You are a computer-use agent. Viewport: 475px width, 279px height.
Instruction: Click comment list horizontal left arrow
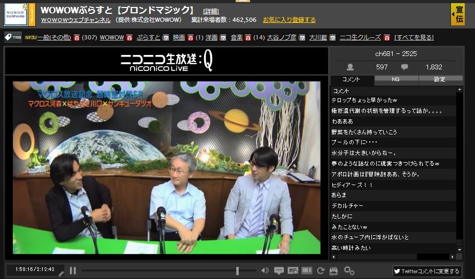[x=333, y=257]
